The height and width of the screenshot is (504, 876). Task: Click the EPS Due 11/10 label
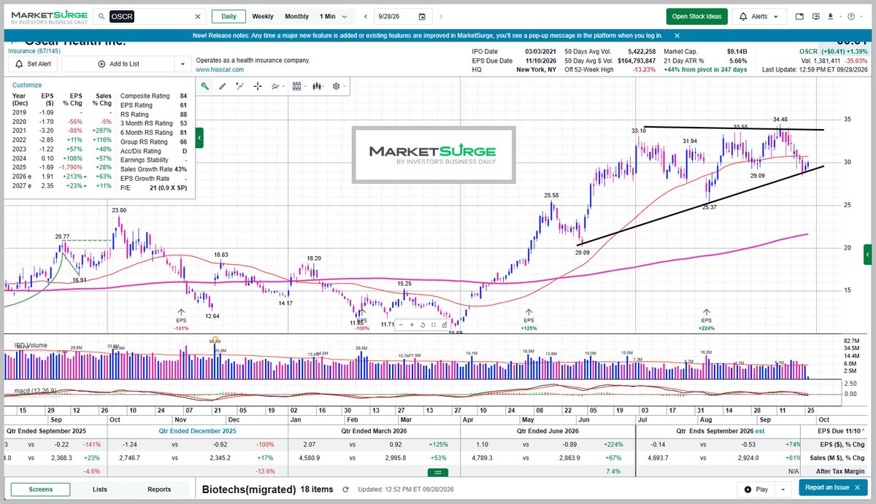(838, 431)
